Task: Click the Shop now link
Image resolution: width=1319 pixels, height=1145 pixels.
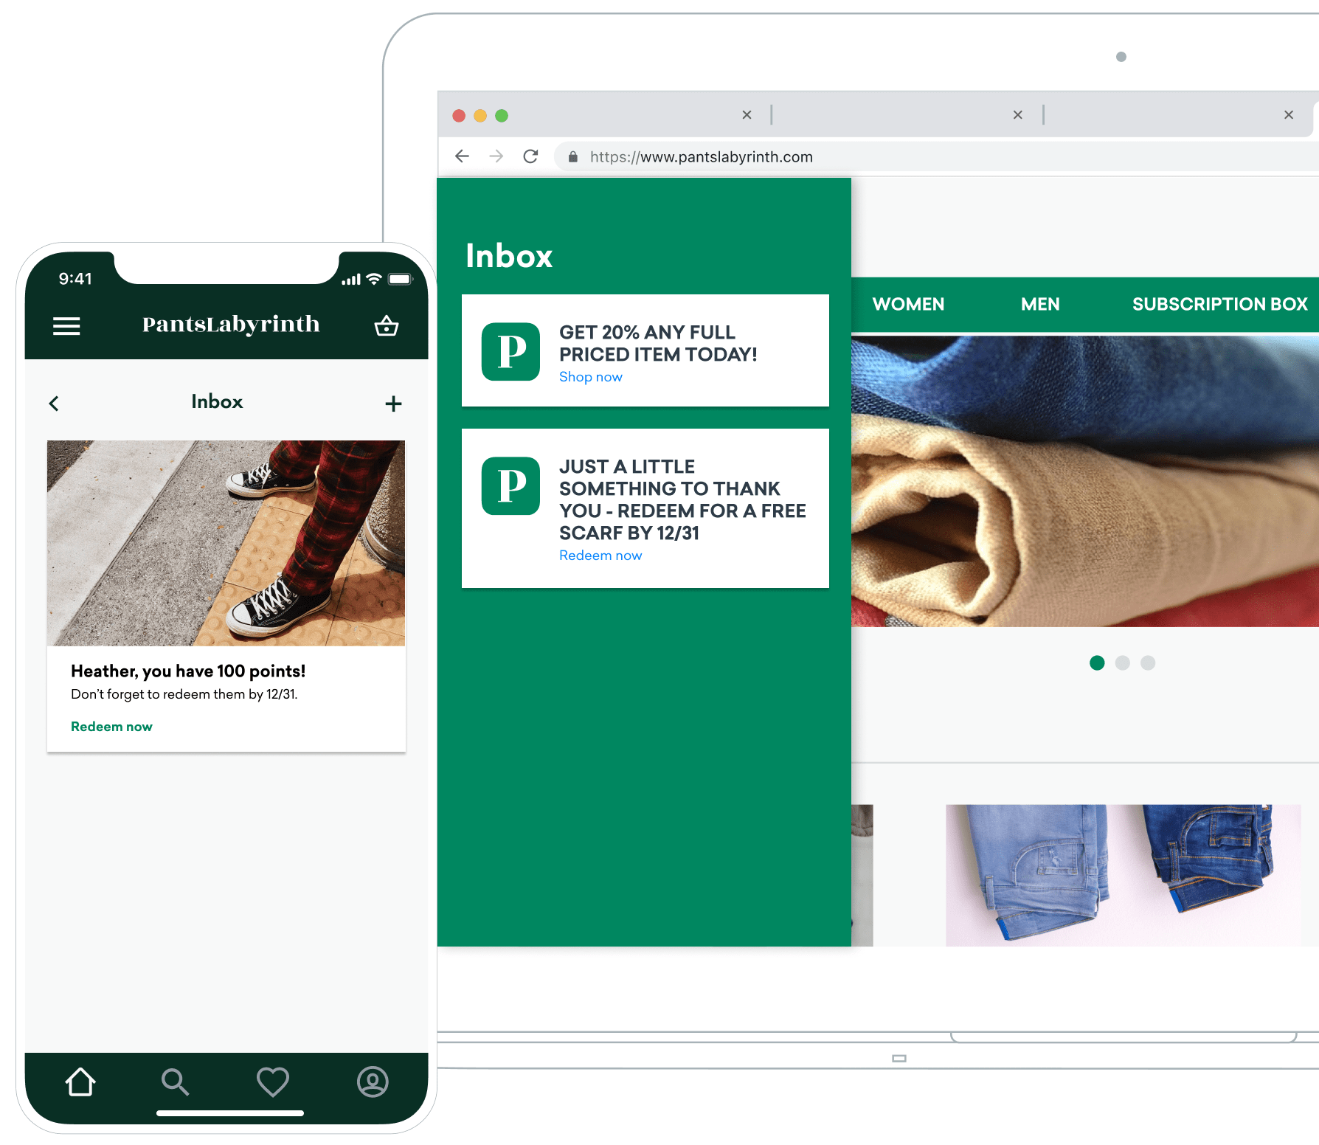Action: pos(590,377)
